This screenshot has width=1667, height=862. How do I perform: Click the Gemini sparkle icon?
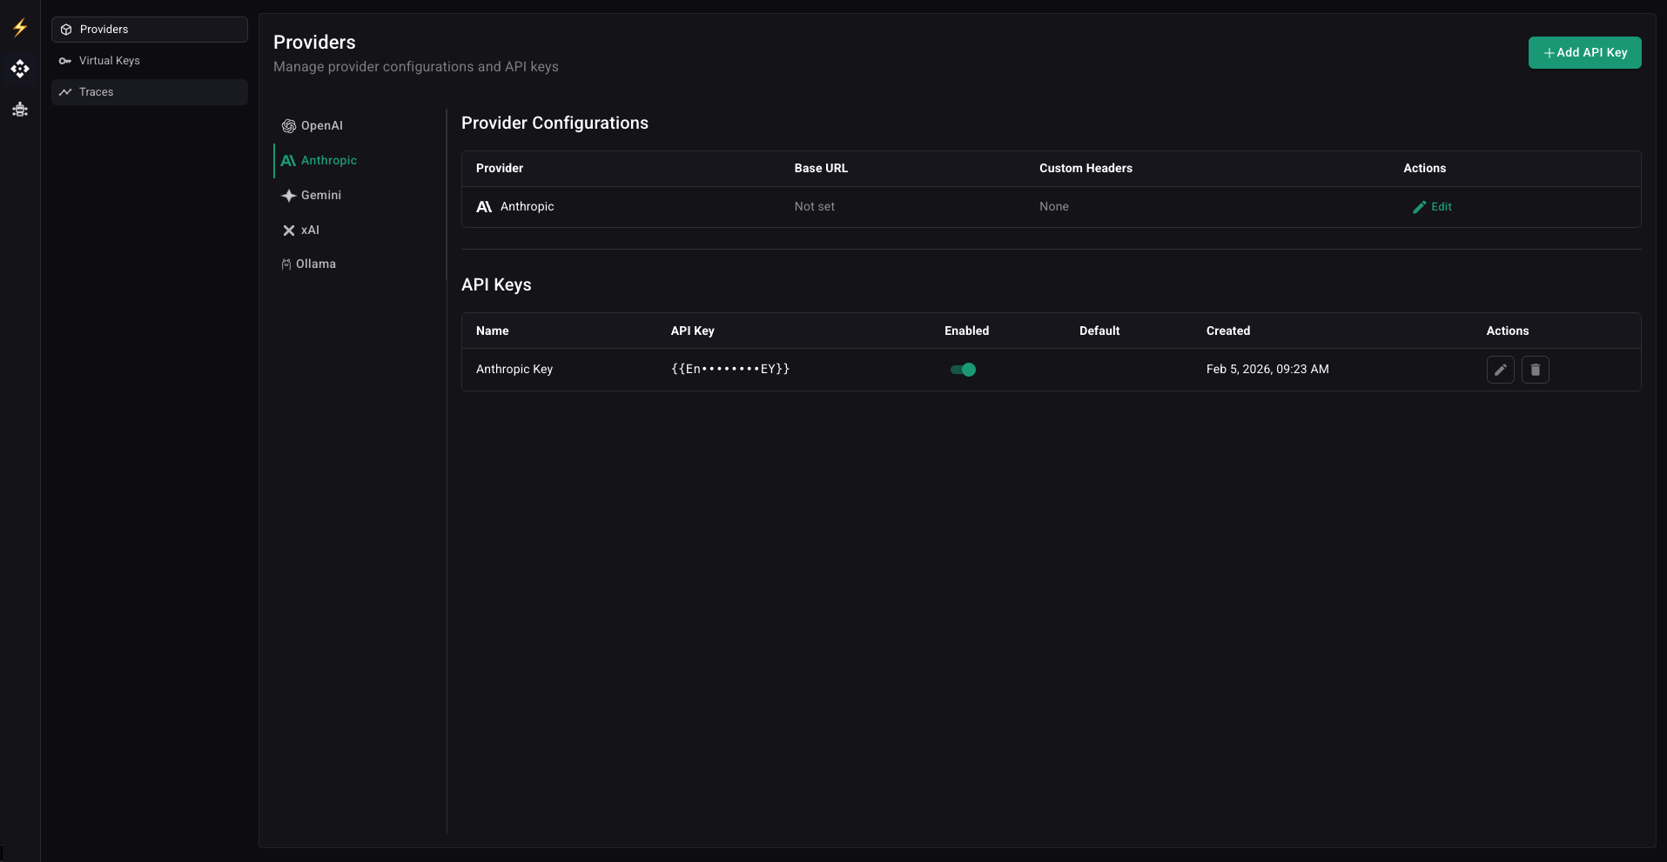287,195
